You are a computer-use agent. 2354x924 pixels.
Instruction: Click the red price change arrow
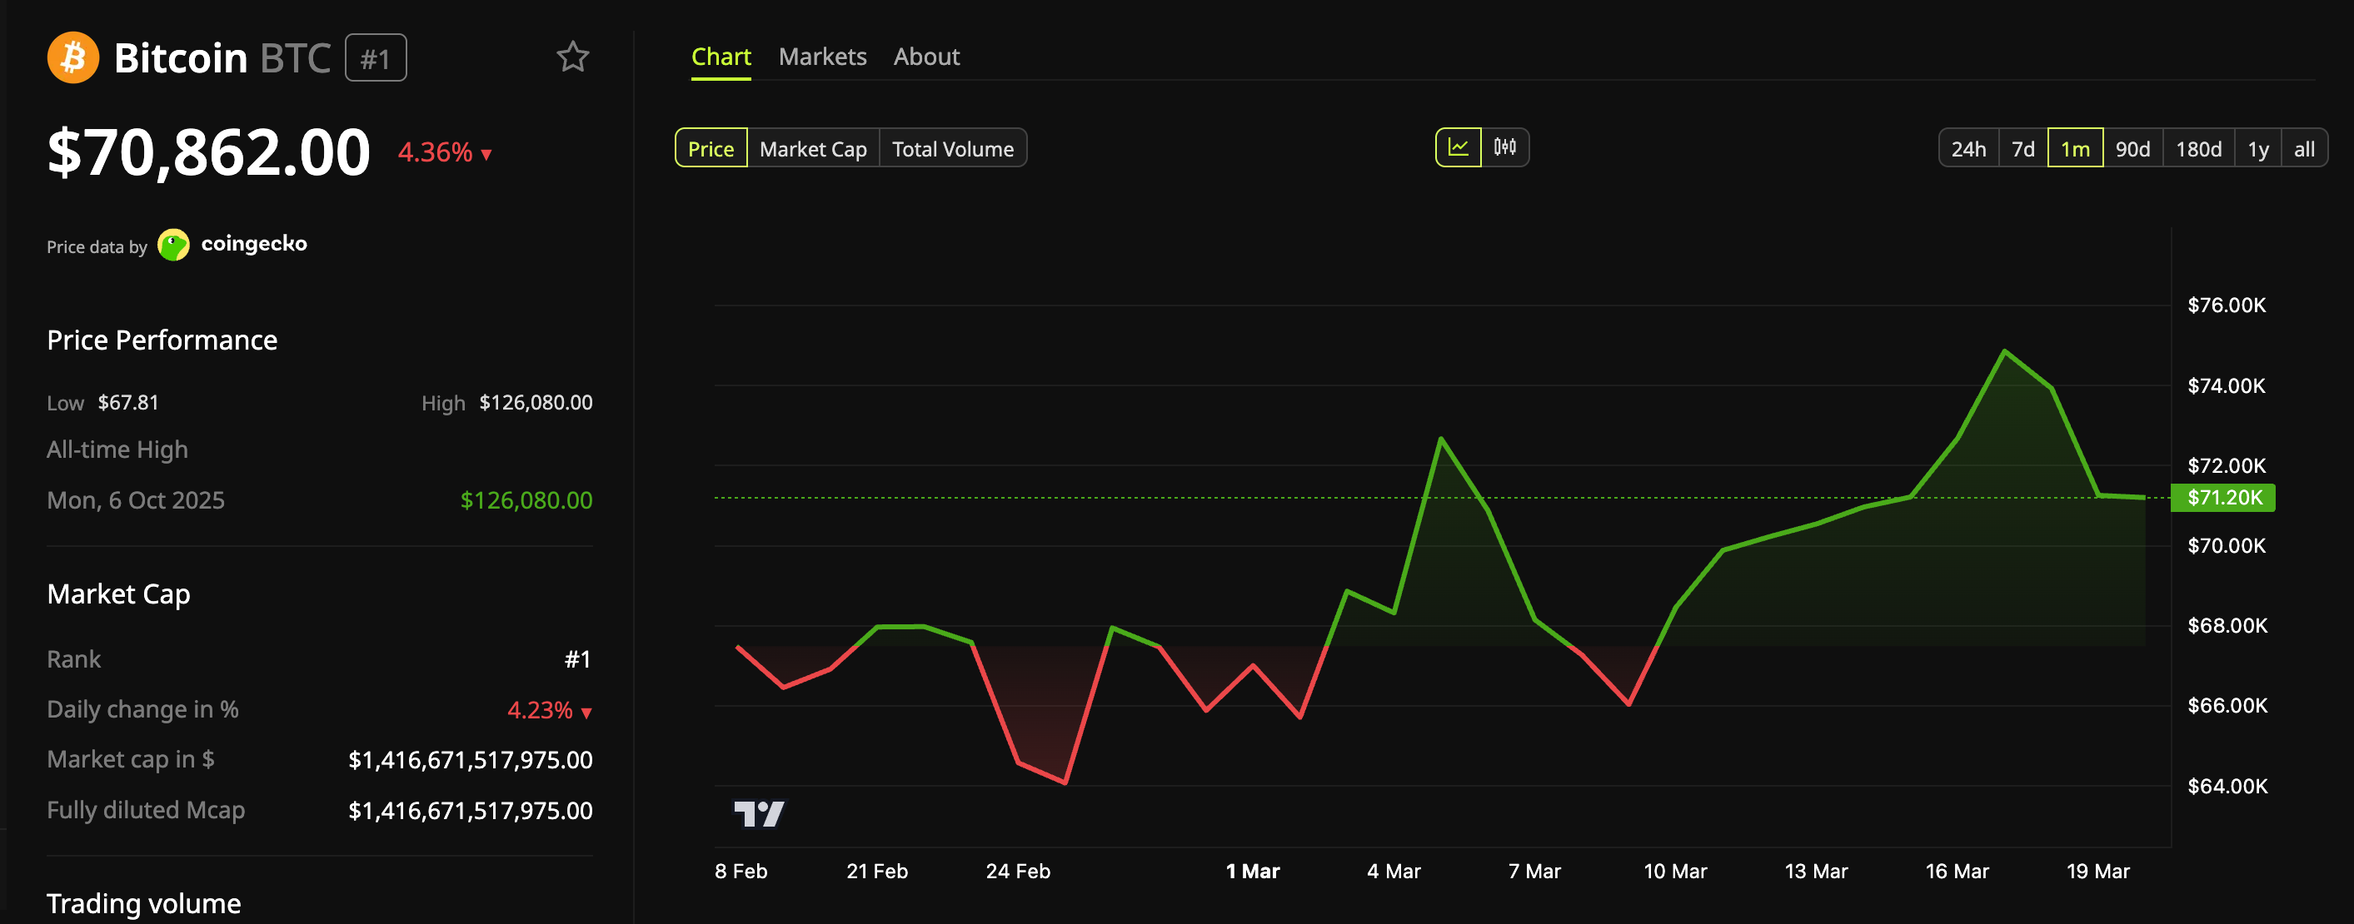pyautogui.click(x=486, y=154)
